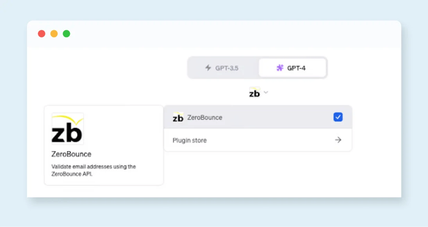428x227 pixels.
Task: Click the large ZeroBounce logo in the card
Action: pyautogui.click(x=67, y=129)
